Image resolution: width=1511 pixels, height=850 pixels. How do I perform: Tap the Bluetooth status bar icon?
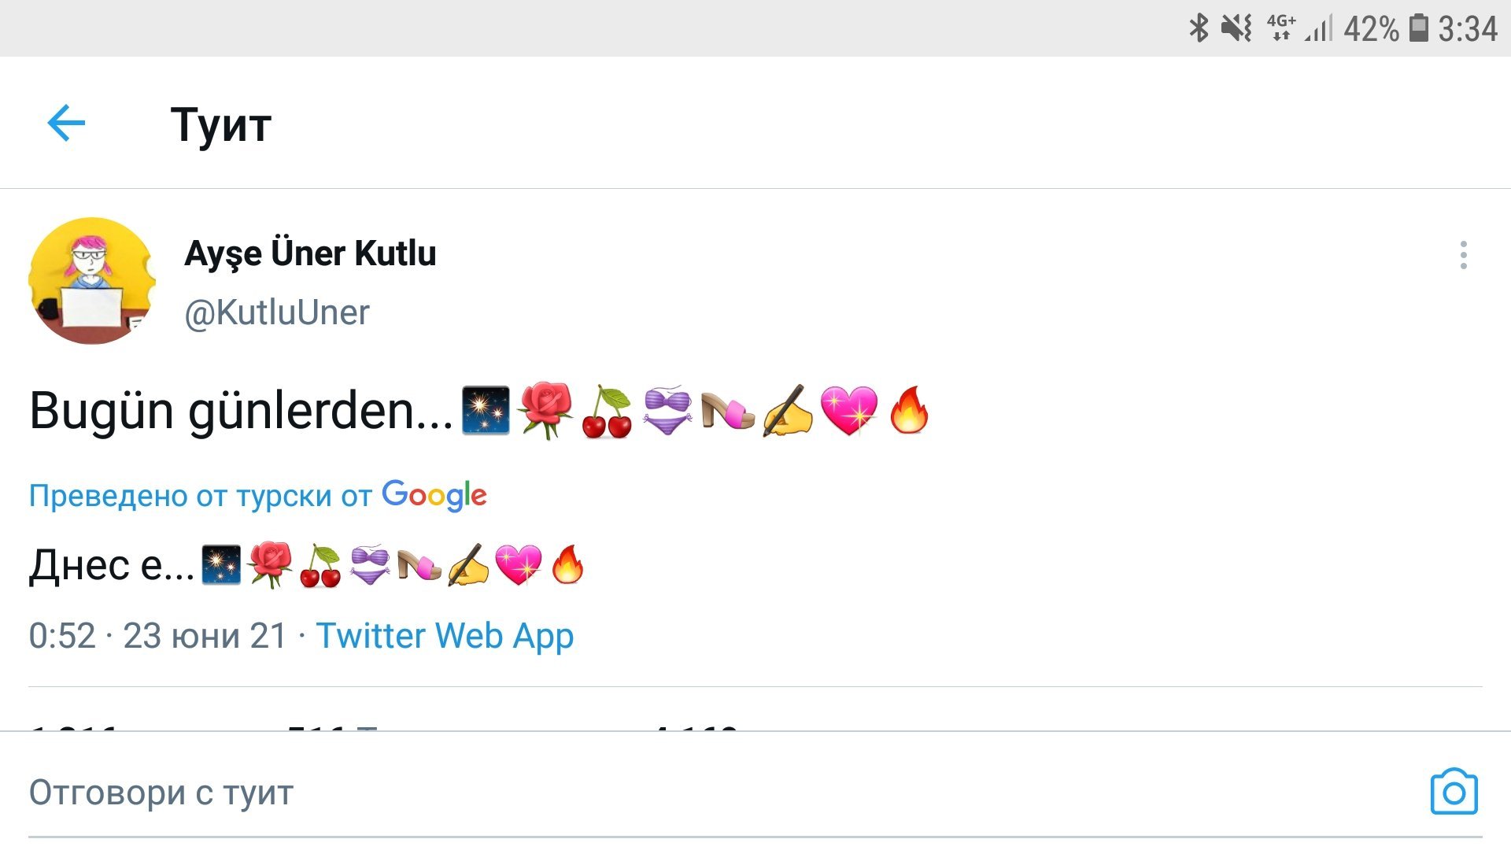click(x=1198, y=28)
